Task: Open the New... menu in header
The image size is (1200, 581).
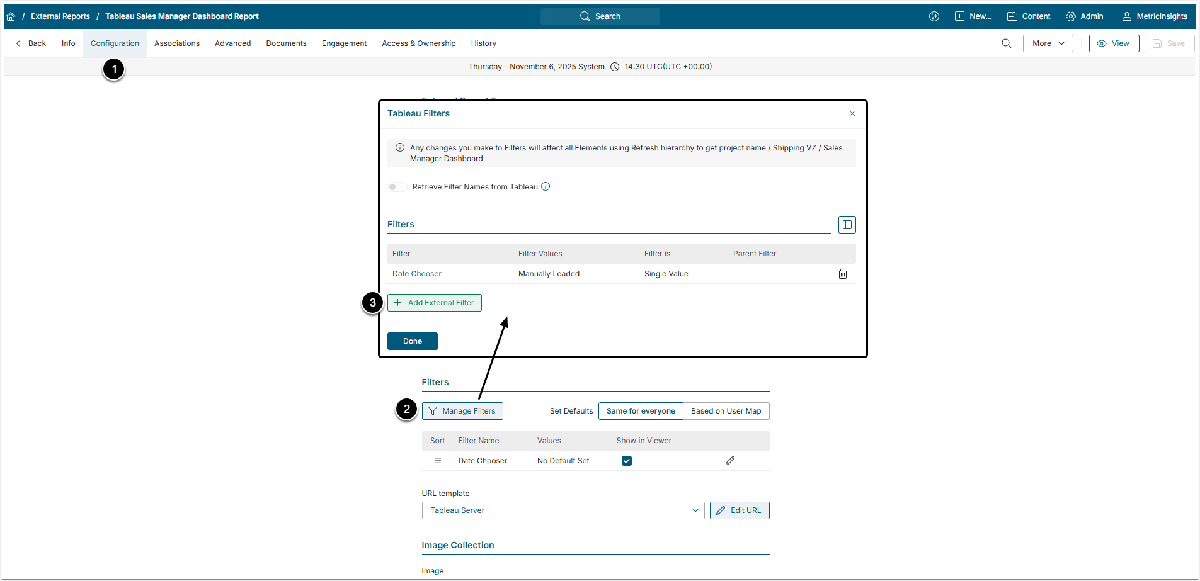Action: (x=973, y=16)
